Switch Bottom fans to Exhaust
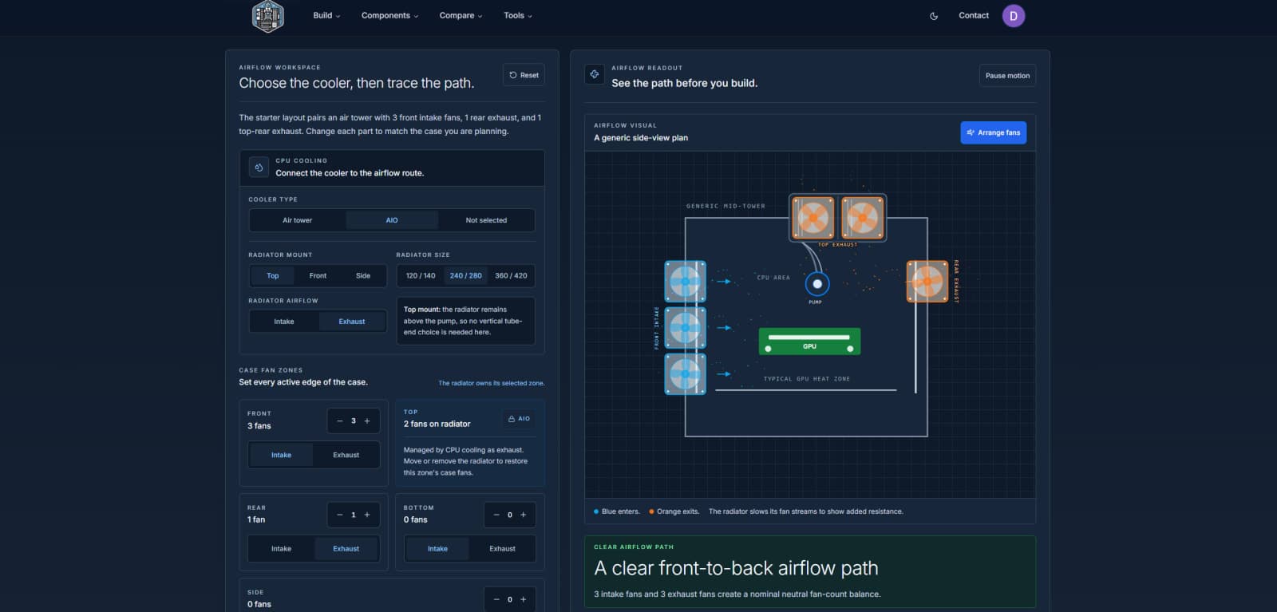The width and height of the screenshot is (1277, 612). pyautogui.click(x=502, y=549)
